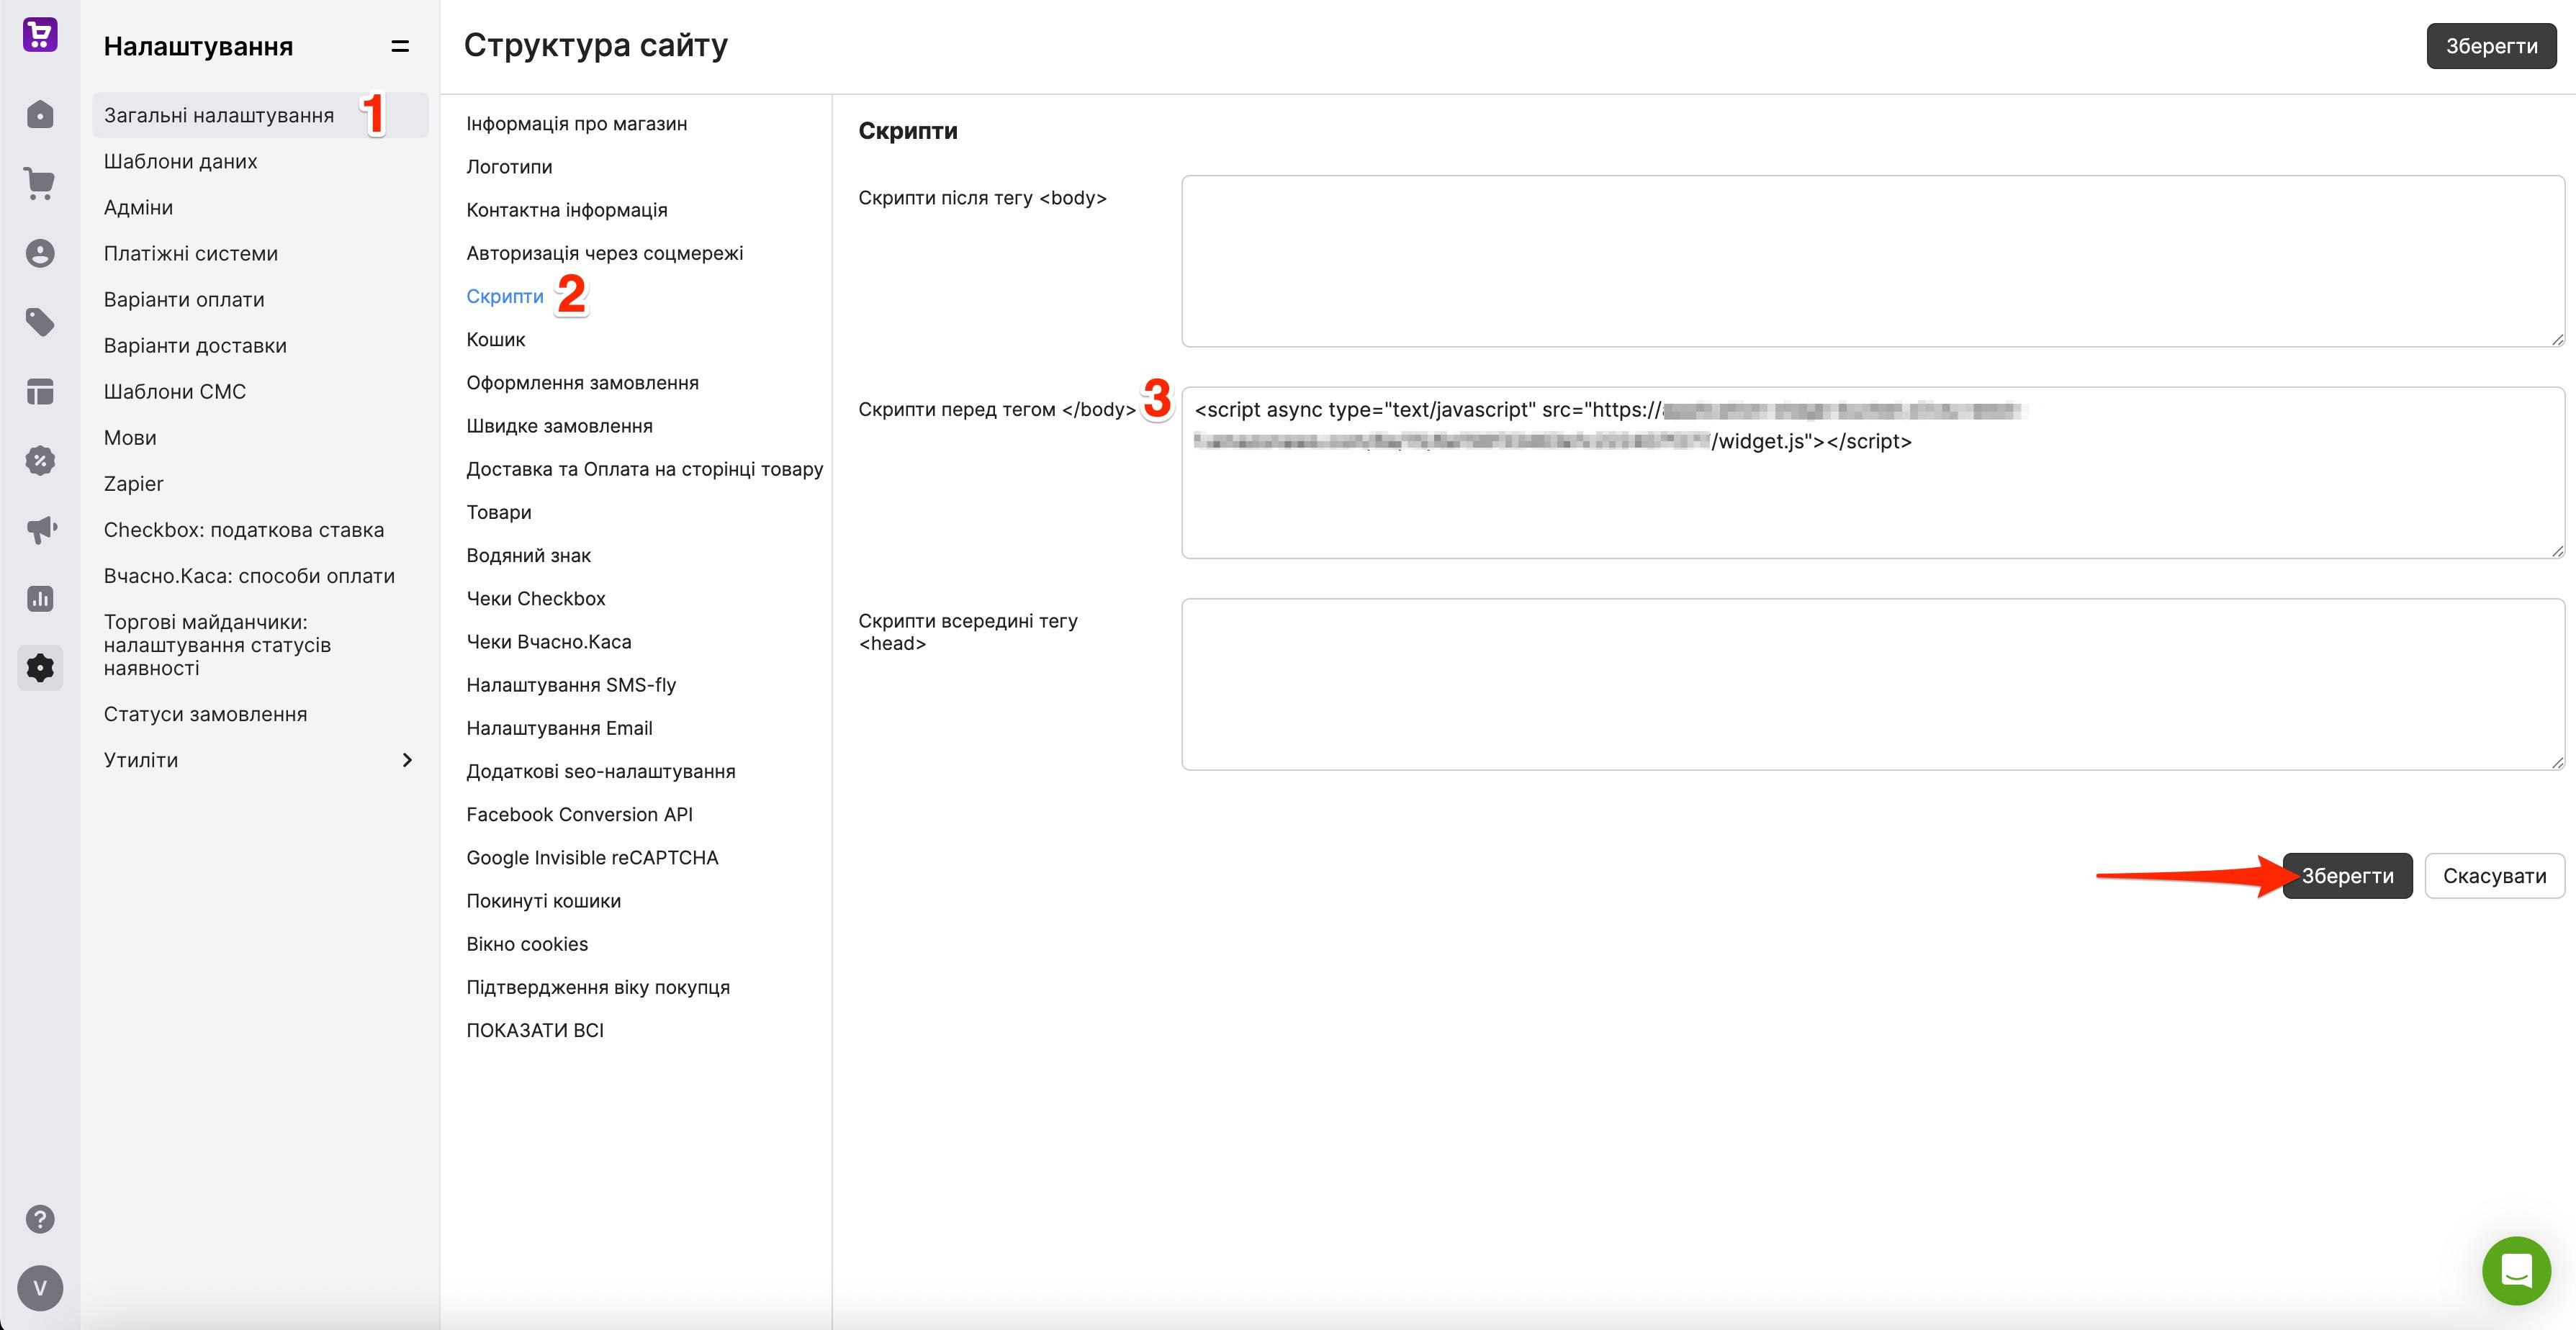Open the Orders cart icon in sidebar
This screenshot has height=1330, width=2576.
coord(40,184)
